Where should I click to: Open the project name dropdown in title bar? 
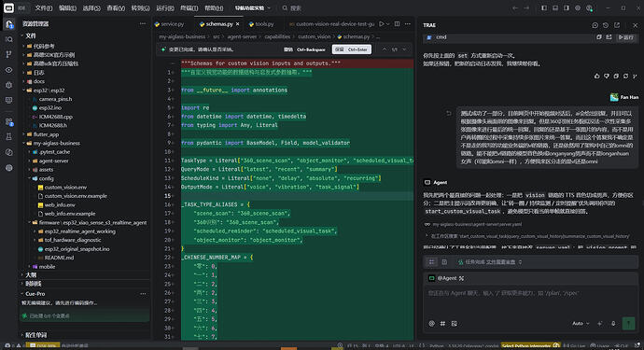(x=253, y=7)
